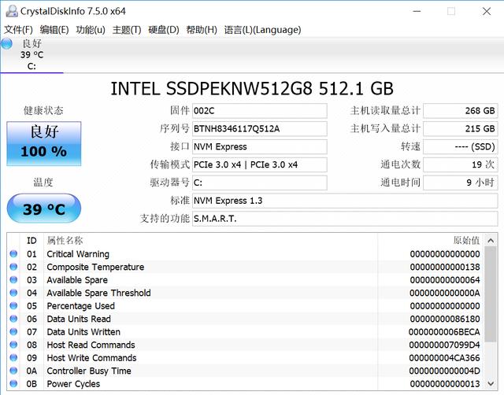
Task: Click status dot for Power Cycles row
Action: [x=13, y=383]
